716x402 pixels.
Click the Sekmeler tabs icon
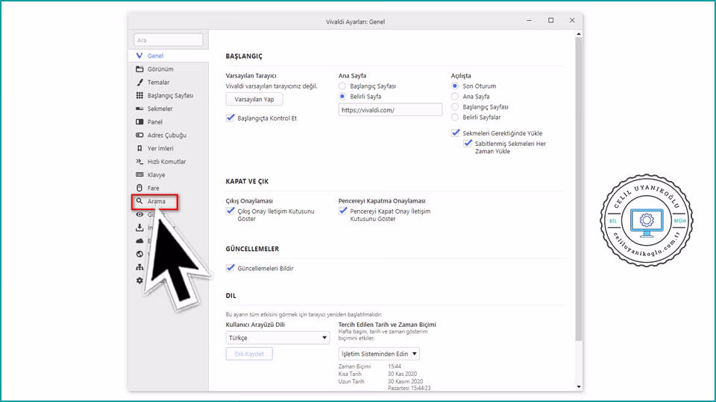(x=139, y=109)
